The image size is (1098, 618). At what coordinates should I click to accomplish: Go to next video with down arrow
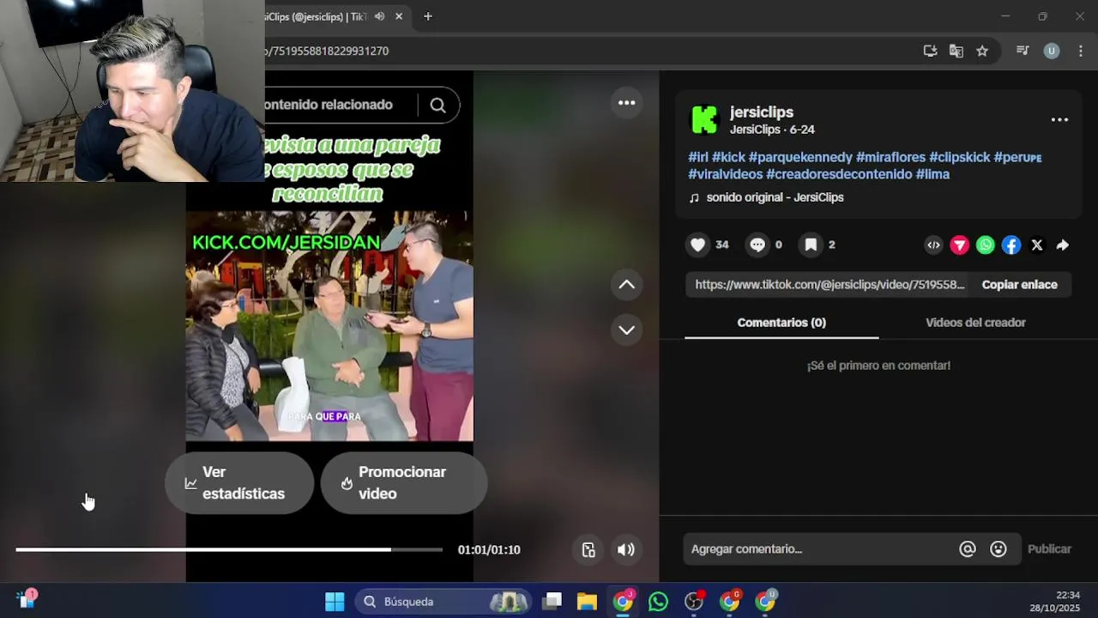point(627,330)
